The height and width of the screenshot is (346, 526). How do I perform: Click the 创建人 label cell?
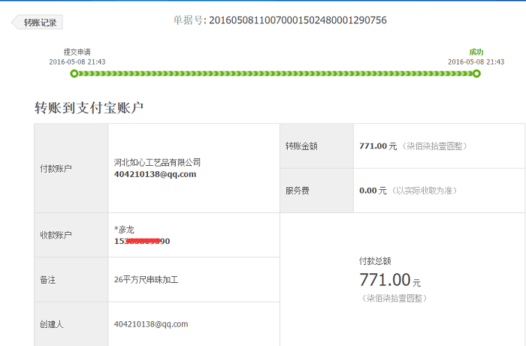coord(71,324)
